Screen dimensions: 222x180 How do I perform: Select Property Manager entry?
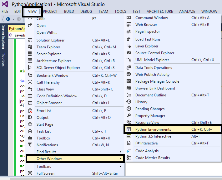coord(173,116)
